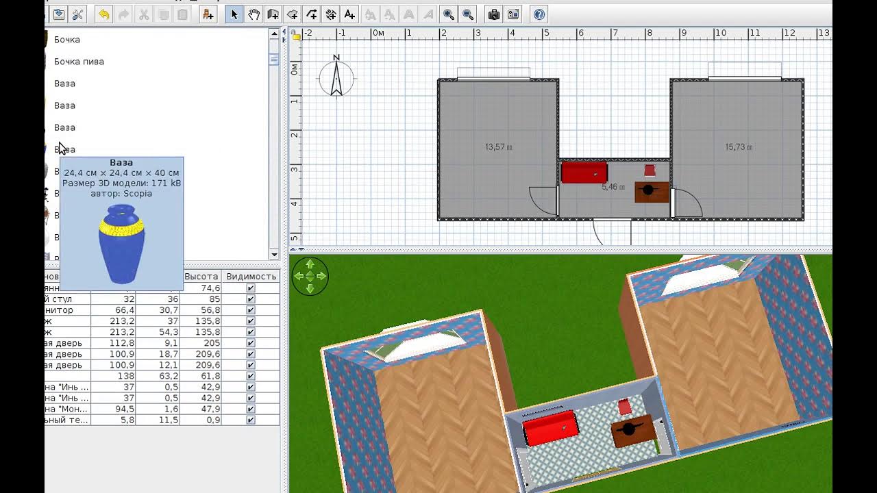Select the Create rooms tool
877x493 pixels.
pos(293,14)
